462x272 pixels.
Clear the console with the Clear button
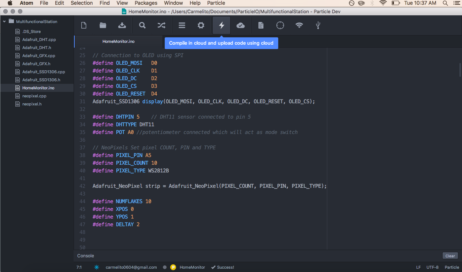(x=450, y=256)
